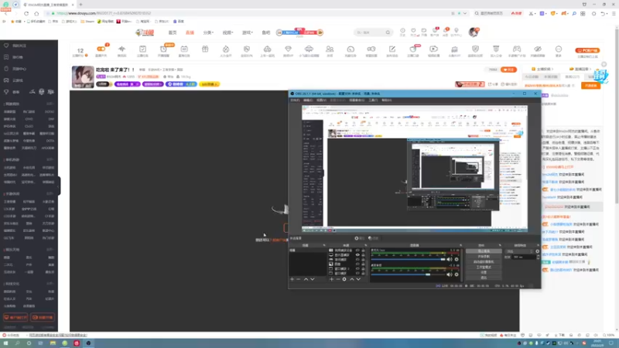Viewport: 619px width, 348px height.
Task: Click the mic/Aux volume slider
Action: (409, 259)
